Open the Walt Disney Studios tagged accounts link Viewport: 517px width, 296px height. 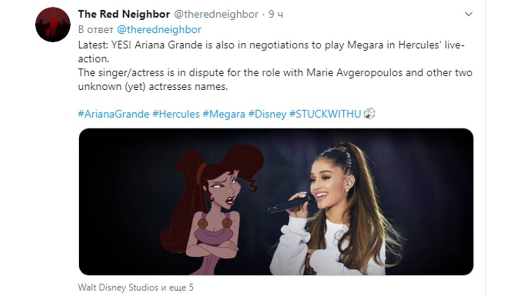[x=135, y=287]
